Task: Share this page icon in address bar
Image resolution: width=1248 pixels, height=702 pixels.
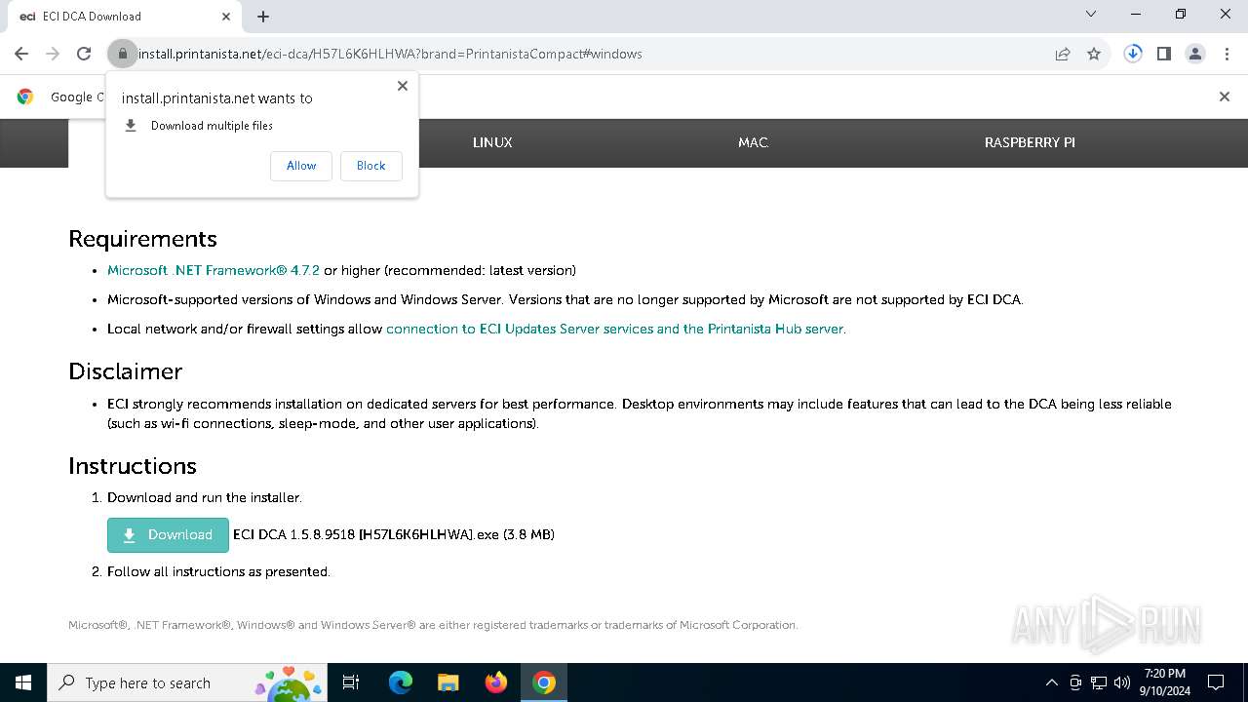Action: [1063, 54]
